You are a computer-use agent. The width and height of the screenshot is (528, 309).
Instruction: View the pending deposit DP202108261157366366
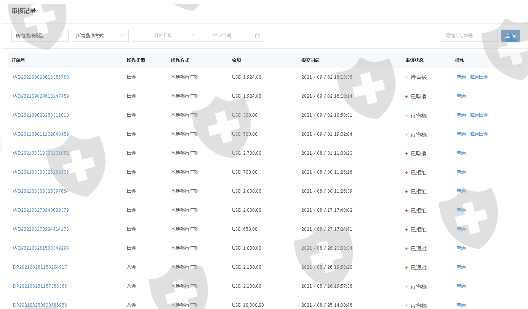point(461,286)
